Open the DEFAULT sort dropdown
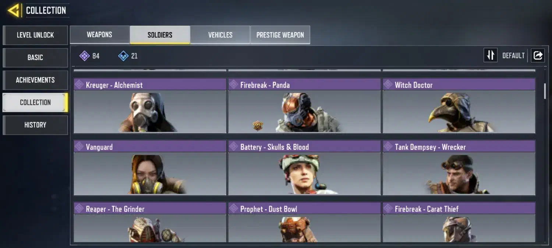The width and height of the screenshot is (552, 248). click(513, 55)
